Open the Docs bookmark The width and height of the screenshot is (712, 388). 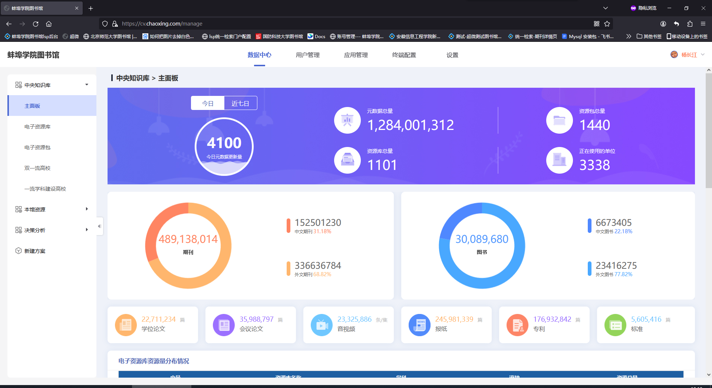(x=316, y=36)
